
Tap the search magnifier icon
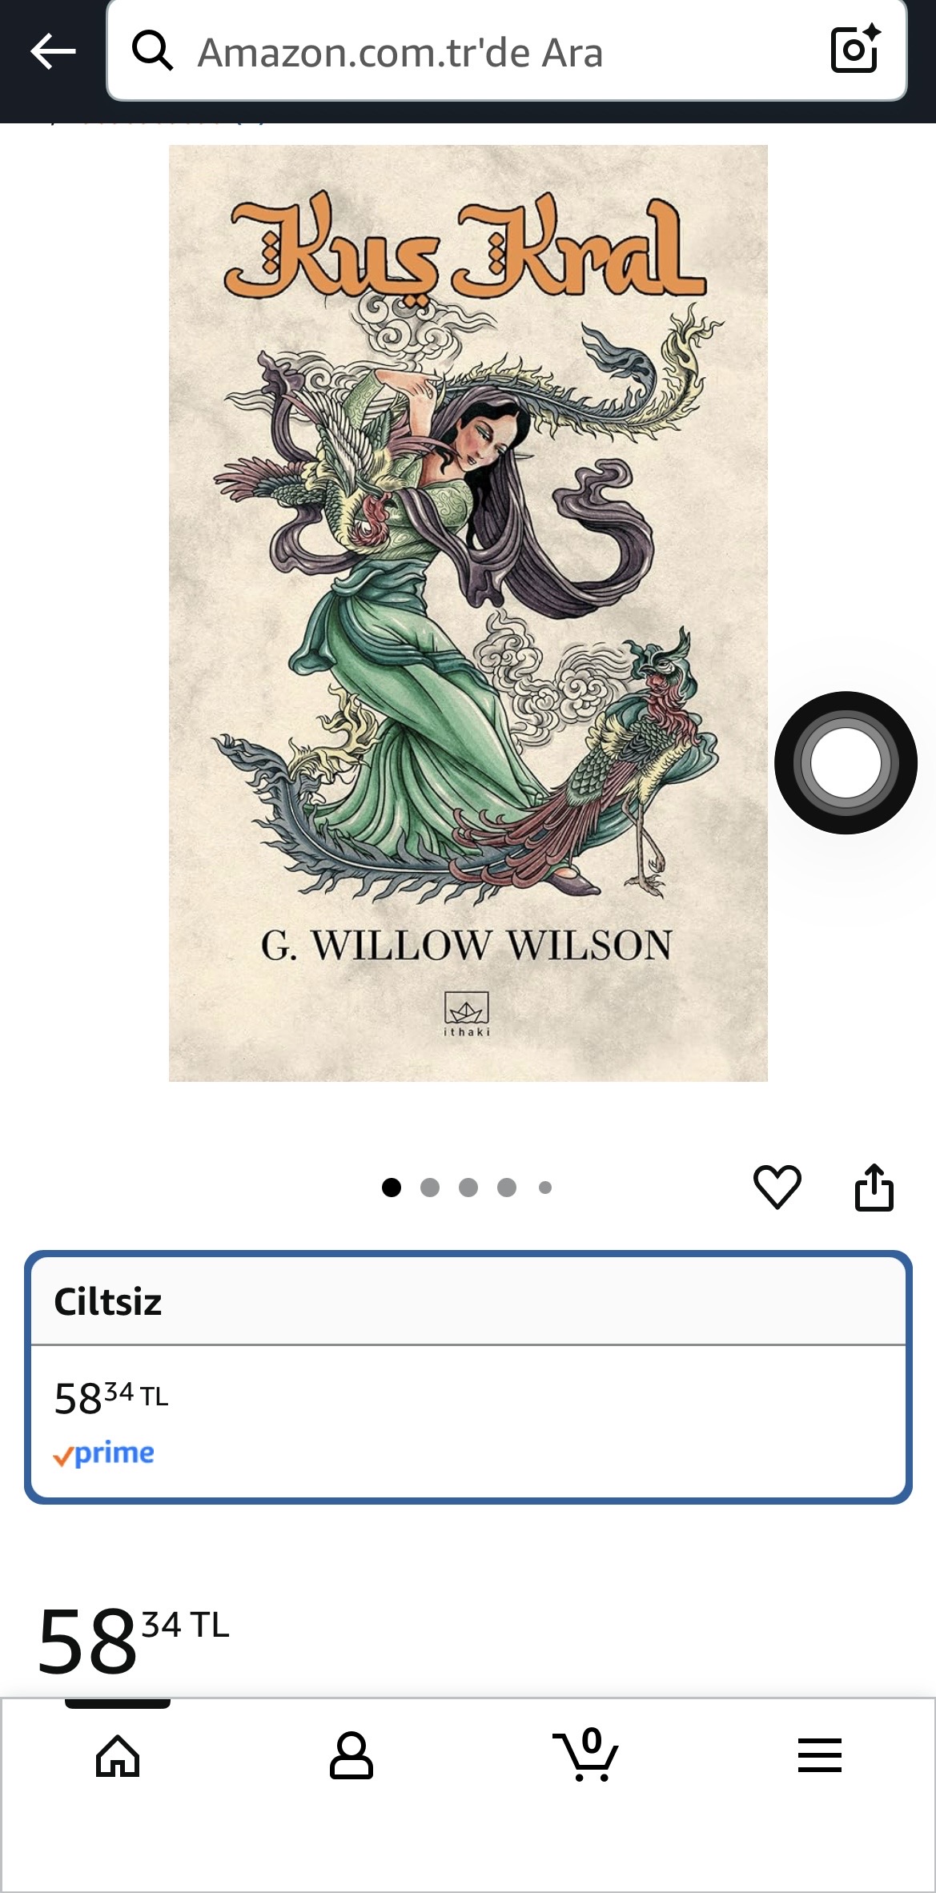coord(152,51)
